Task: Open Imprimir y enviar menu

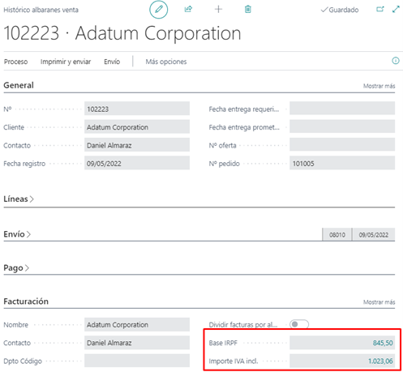Action: coord(66,62)
